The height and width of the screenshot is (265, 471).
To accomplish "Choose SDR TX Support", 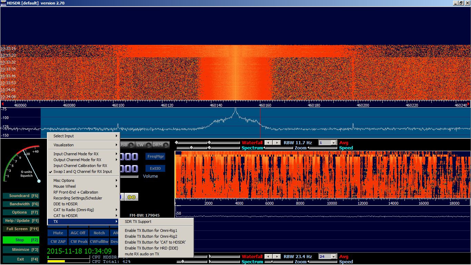I will click(156, 222).
